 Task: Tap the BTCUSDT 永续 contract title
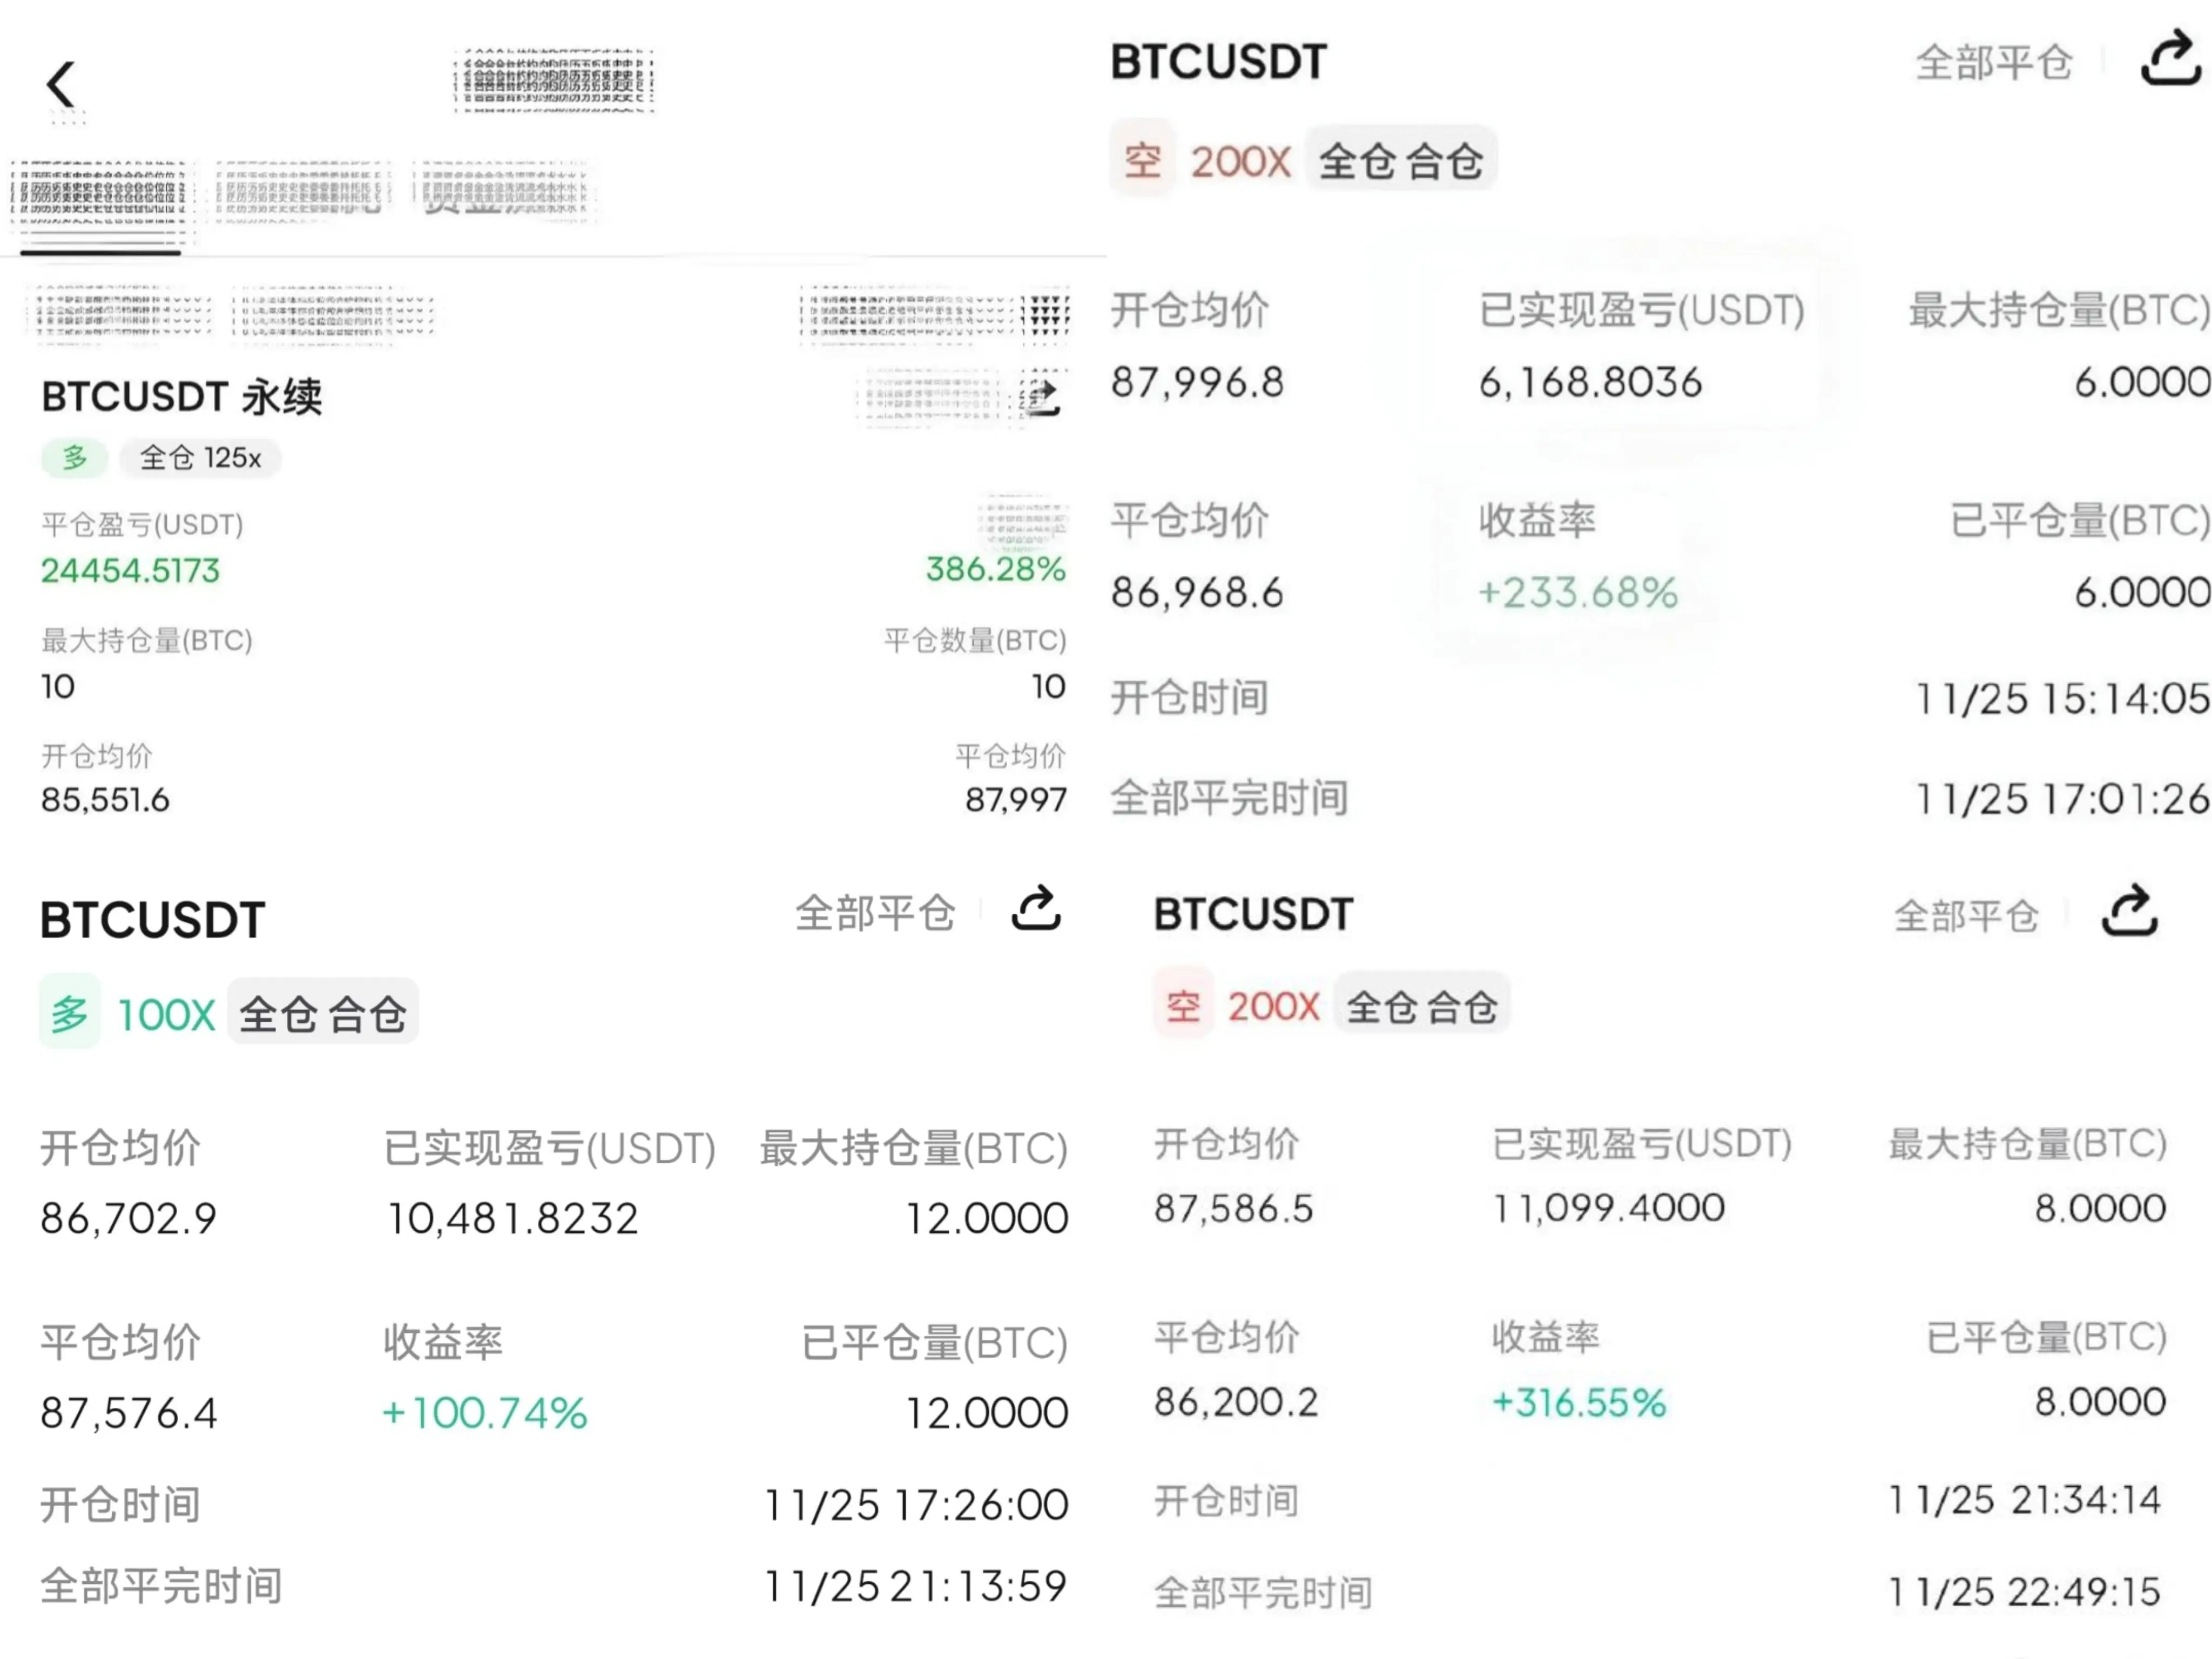pos(182,397)
